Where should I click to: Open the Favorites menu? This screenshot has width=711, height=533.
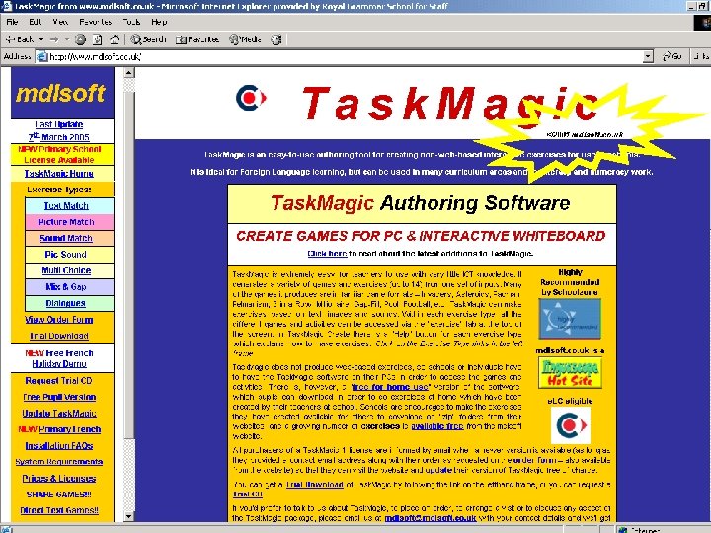click(x=95, y=22)
